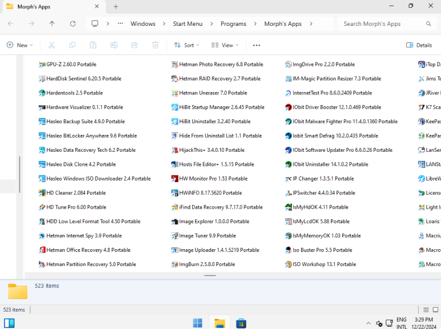Switch to large thumbnails view in status bar
This screenshot has height=329, width=441.
[435, 309]
